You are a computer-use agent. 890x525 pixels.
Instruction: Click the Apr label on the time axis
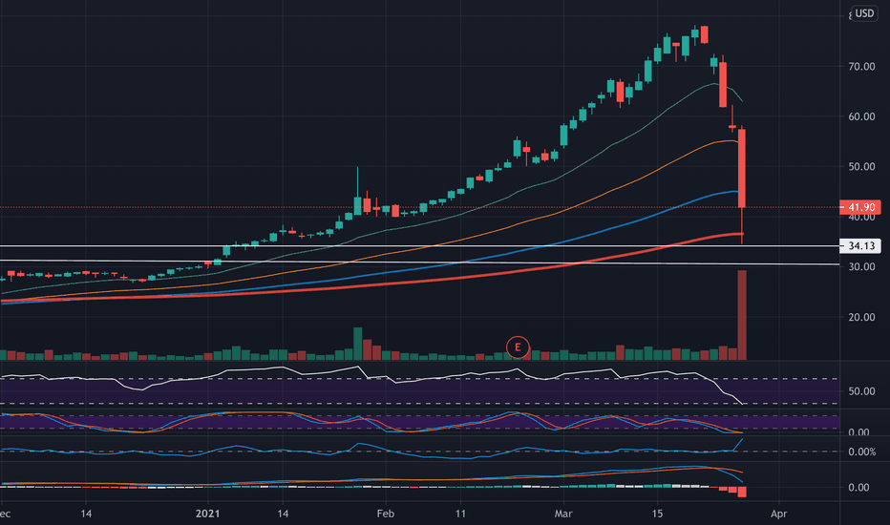tap(779, 514)
